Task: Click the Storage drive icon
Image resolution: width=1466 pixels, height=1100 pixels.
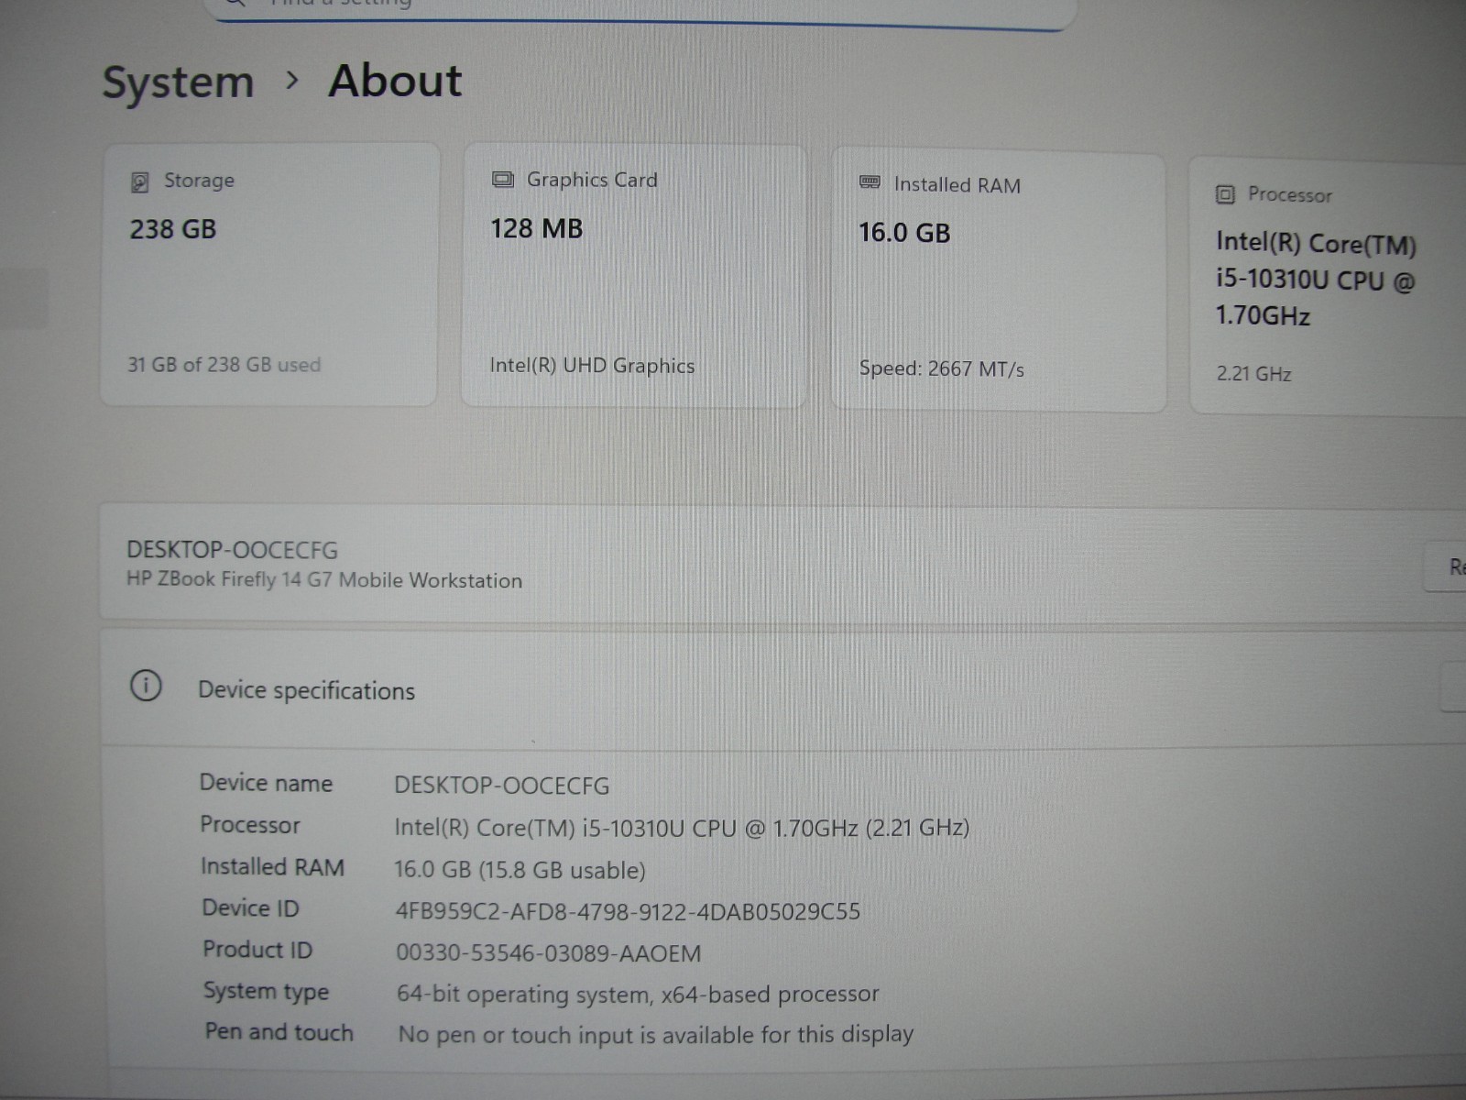Action: click(x=139, y=181)
